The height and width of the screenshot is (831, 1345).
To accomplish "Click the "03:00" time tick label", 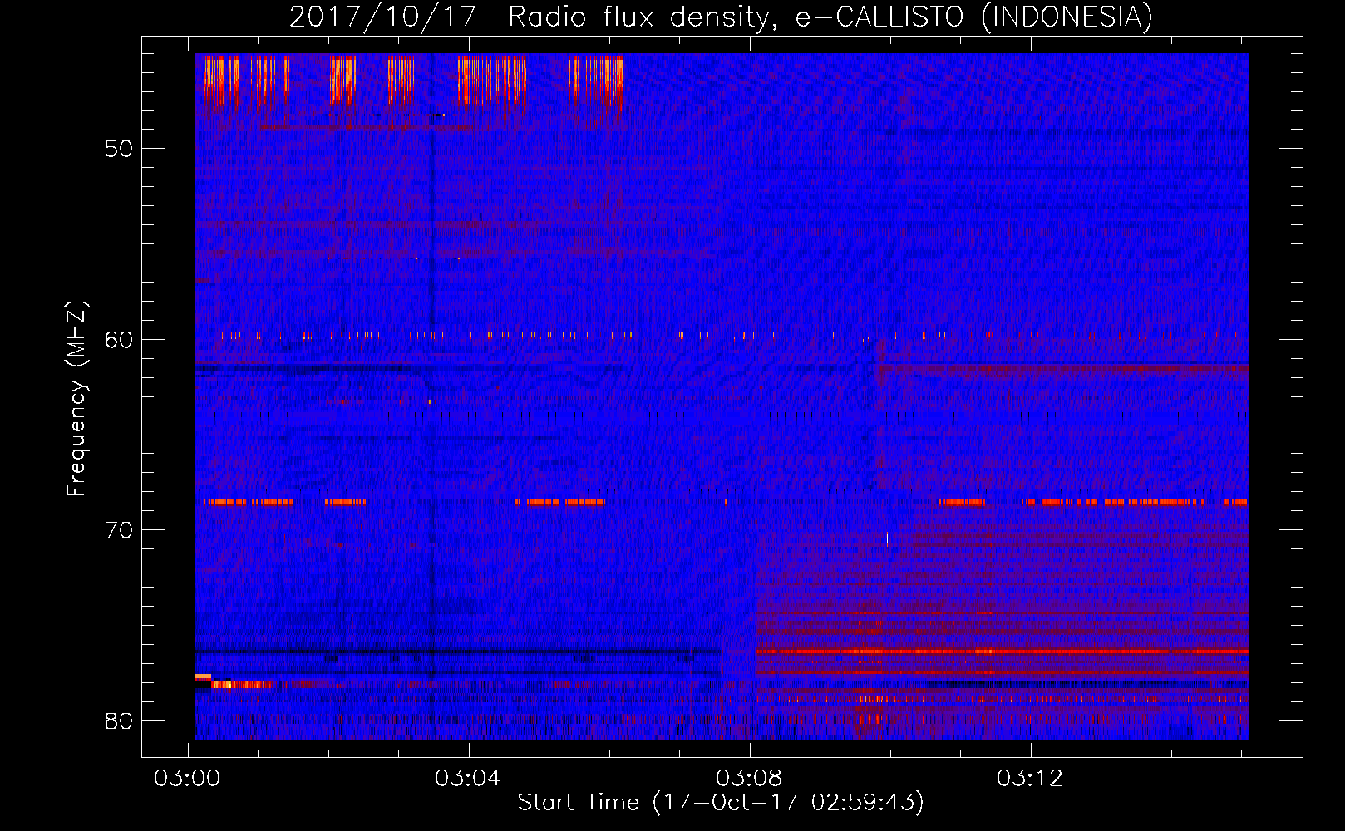I will (x=188, y=778).
